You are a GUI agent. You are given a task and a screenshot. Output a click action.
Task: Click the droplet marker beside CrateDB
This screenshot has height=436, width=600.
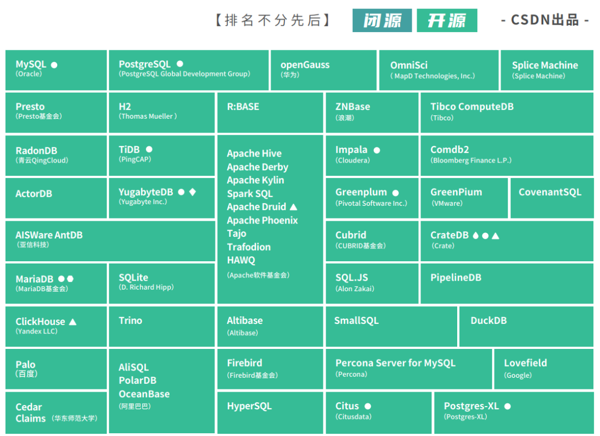[476, 235]
